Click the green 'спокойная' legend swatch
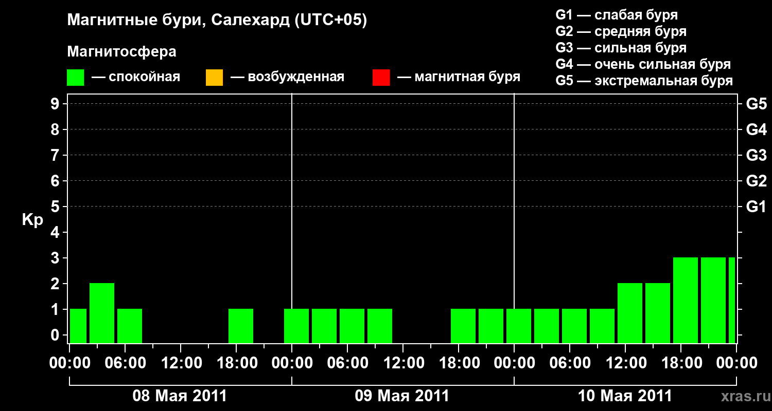772x411 pixels. coord(76,78)
